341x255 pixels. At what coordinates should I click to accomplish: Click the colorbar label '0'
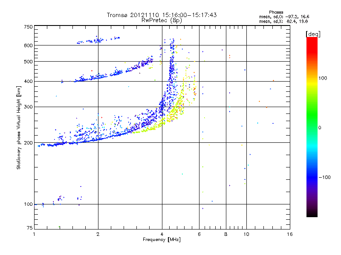pos(320,128)
